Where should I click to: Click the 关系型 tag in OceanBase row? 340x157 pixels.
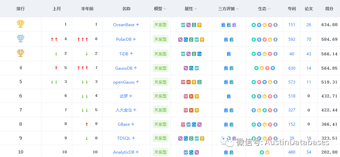160,25
